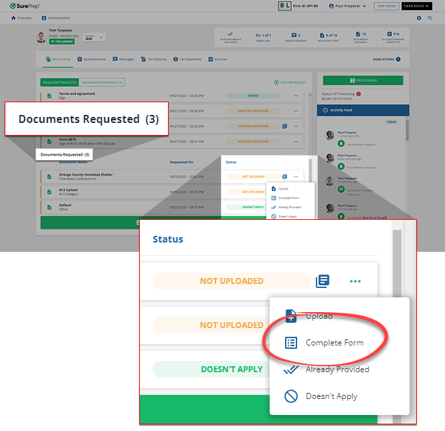Toggle the Following button
The height and width of the screenshot is (431, 445).
[62, 41]
